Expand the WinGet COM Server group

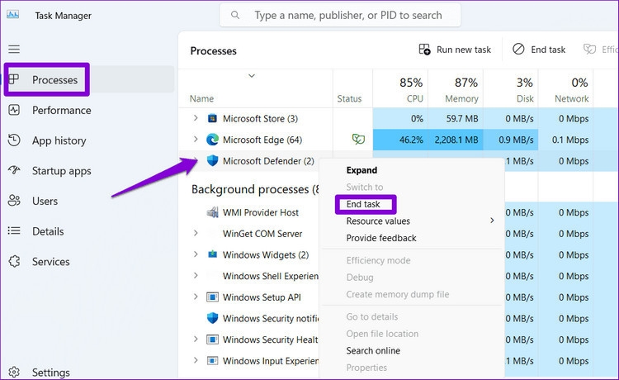(196, 233)
